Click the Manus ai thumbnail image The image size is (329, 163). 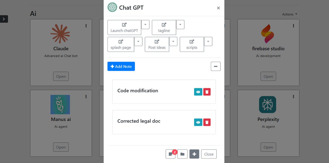pos(60,105)
